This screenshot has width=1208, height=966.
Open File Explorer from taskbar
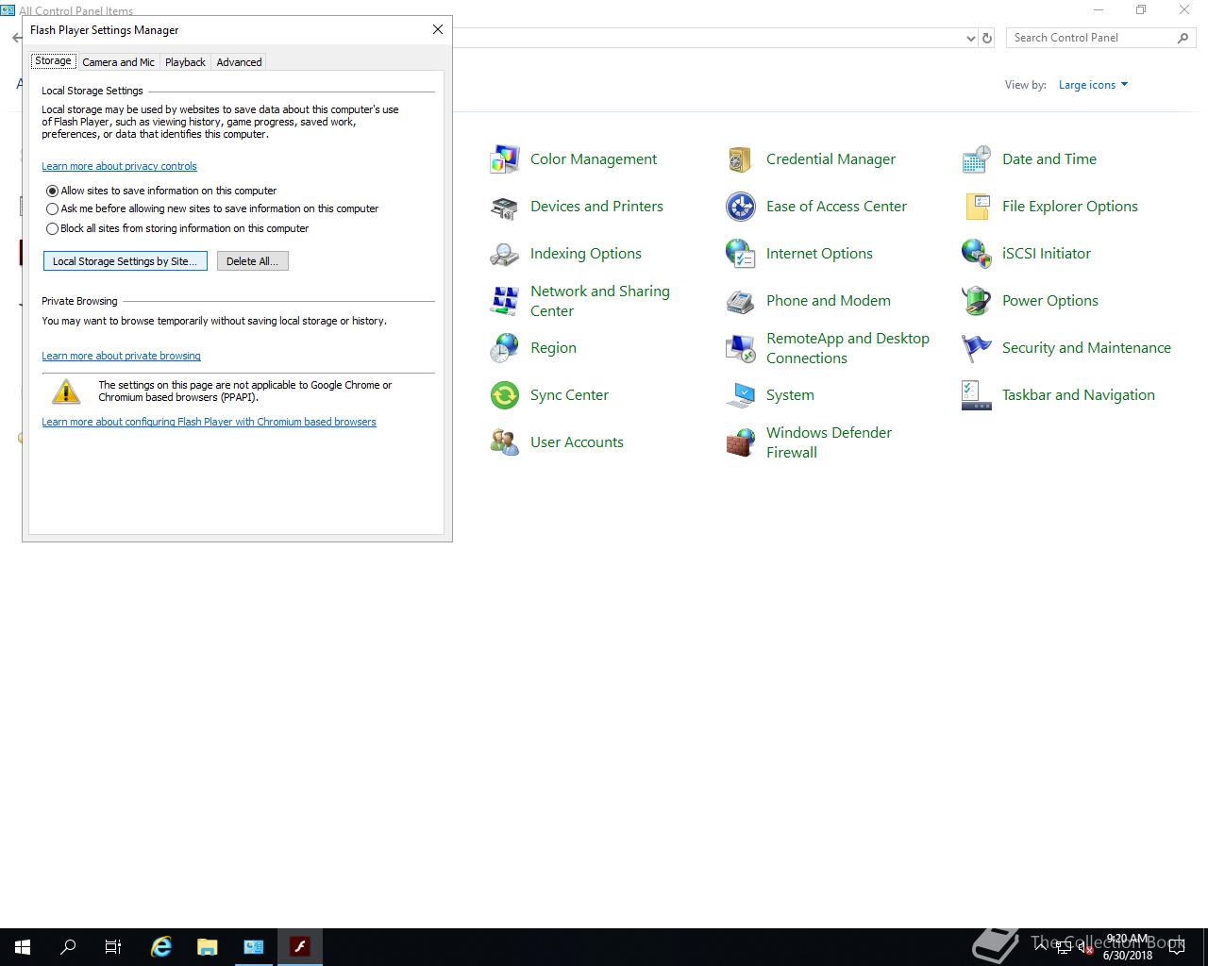click(207, 947)
